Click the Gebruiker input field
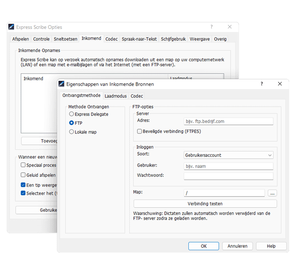This screenshot has height=276, width=295. click(x=228, y=166)
